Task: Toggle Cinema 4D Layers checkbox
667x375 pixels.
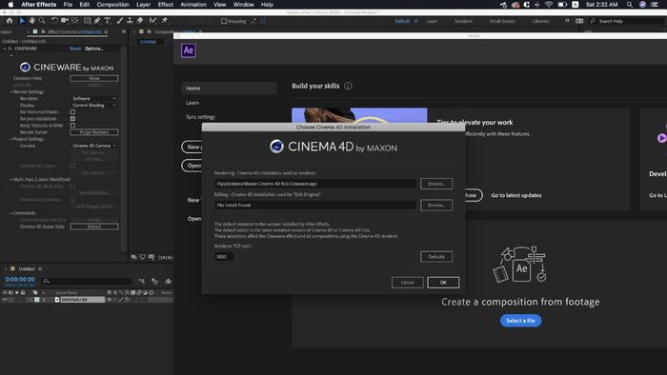Action: click(x=72, y=166)
